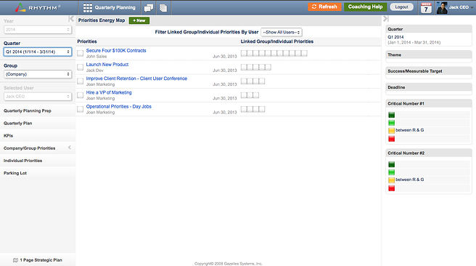Open Quarterly Planning Prep menu item
The width and height of the screenshot is (476, 266).
[x=38, y=110]
